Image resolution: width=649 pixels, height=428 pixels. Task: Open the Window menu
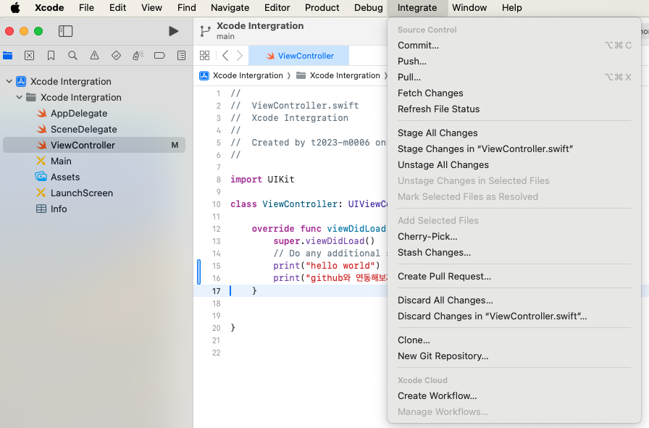[469, 7]
